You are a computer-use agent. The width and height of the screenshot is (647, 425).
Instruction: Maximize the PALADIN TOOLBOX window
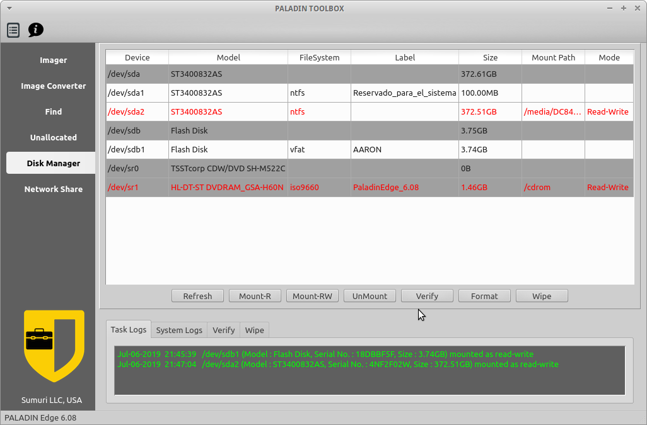coord(624,8)
